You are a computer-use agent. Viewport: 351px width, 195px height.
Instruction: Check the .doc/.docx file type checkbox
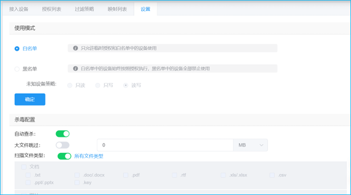click(x=77, y=175)
